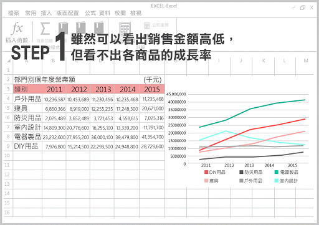This screenshot has height=225, width=319.
Task: Open the 檔案 tab
Action: (14, 13)
